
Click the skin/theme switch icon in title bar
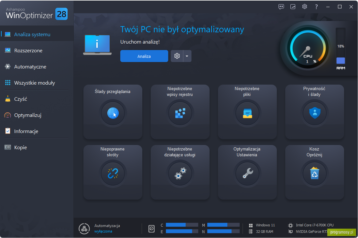(293, 7)
